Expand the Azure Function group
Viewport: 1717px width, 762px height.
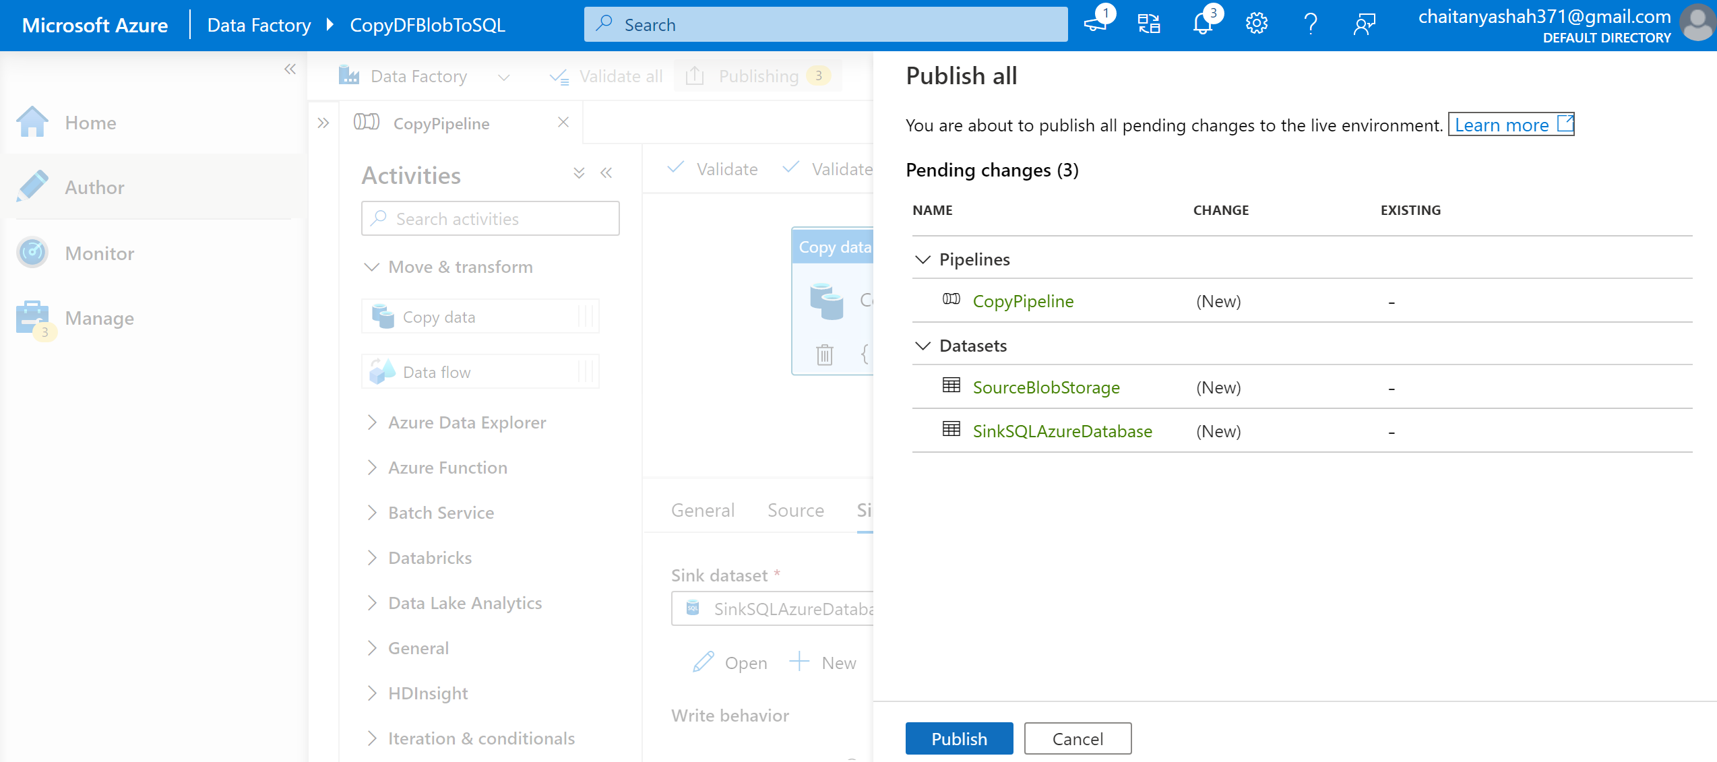pyautogui.click(x=372, y=468)
